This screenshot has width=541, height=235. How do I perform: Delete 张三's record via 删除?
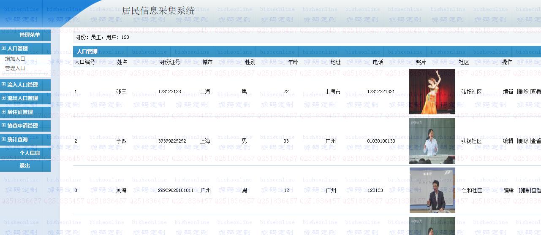tap(523, 92)
